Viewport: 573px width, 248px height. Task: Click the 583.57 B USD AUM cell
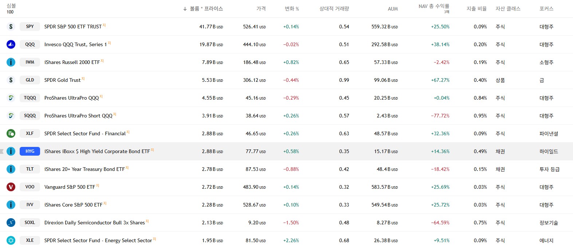tap(385, 187)
